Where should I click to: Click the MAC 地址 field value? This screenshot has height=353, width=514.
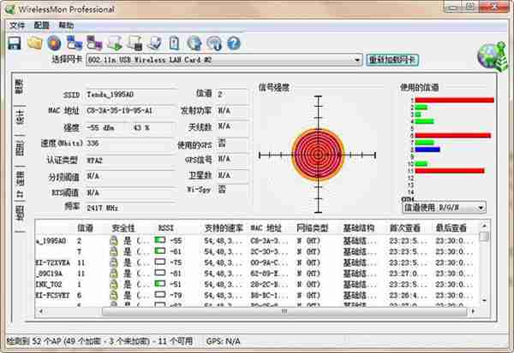129,111
